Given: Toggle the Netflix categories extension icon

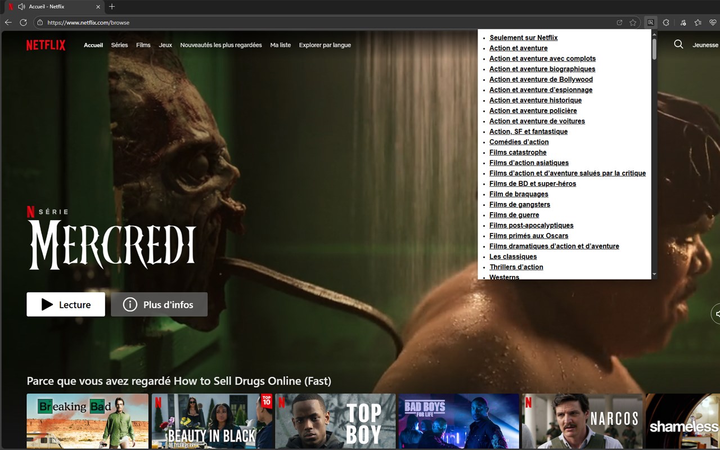Looking at the screenshot, I should coord(650,22).
